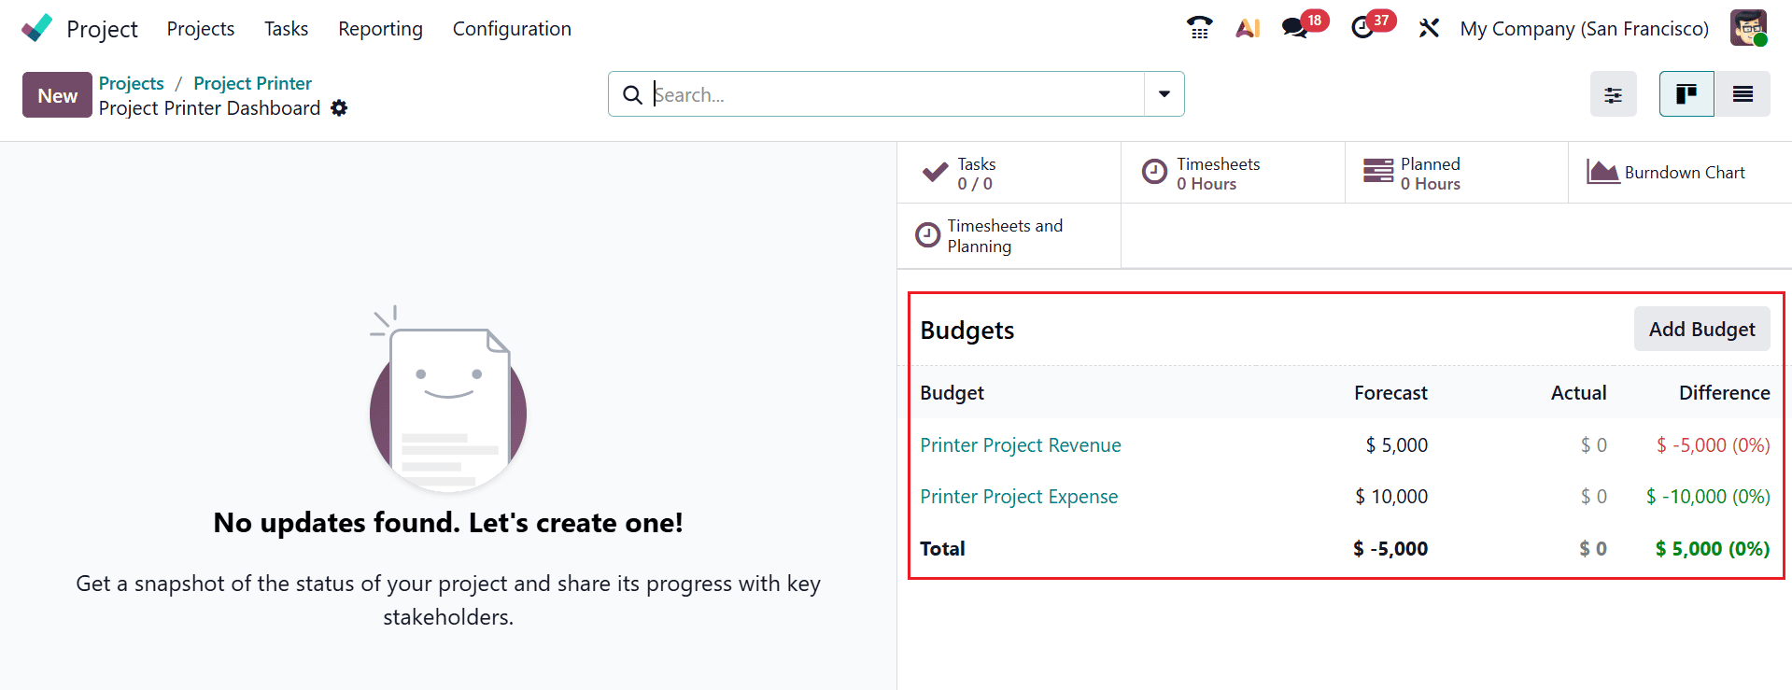Click the New button

[57, 95]
